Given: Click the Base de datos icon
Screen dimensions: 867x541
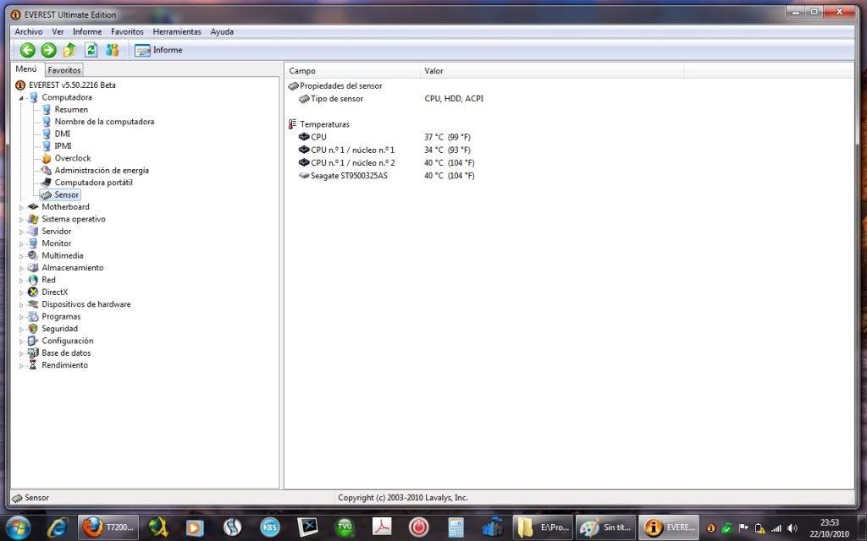Looking at the screenshot, I should (33, 352).
